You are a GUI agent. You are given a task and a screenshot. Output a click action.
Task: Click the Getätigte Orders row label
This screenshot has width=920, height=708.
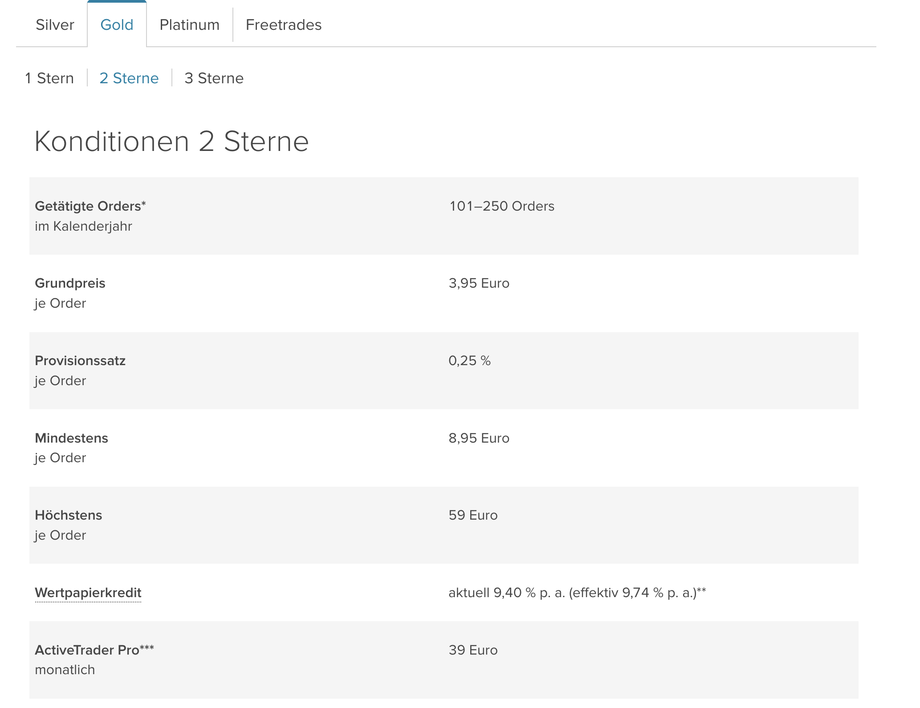(x=90, y=206)
